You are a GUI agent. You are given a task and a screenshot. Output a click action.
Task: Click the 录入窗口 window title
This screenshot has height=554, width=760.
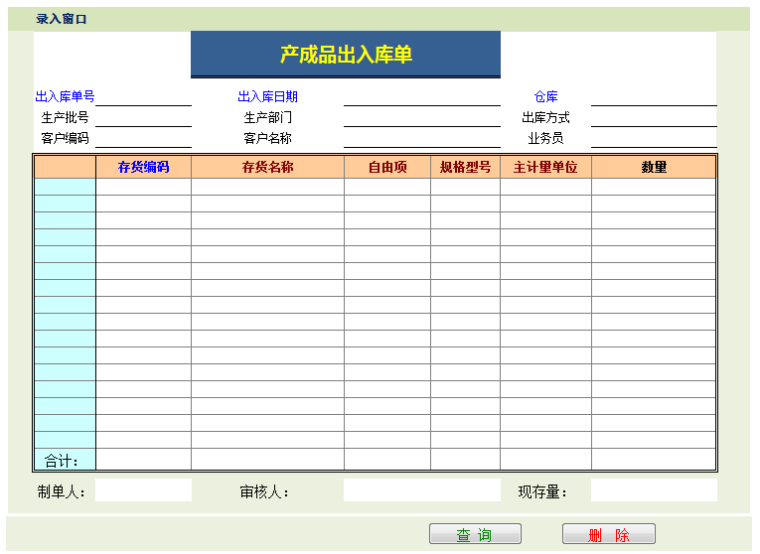tap(61, 19)
